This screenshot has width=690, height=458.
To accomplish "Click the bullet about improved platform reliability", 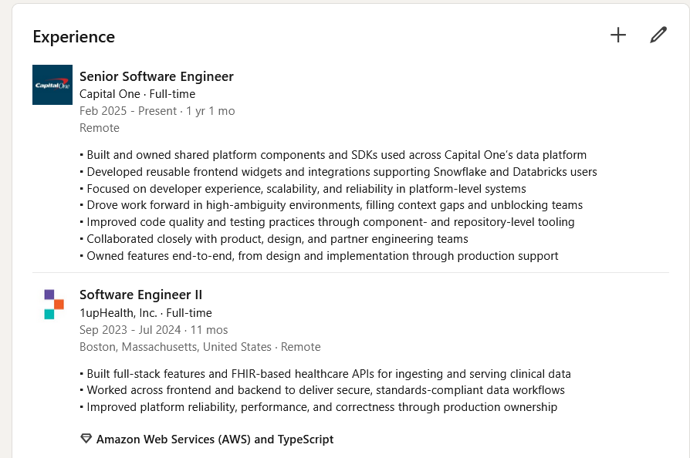I will click(318, 407).
